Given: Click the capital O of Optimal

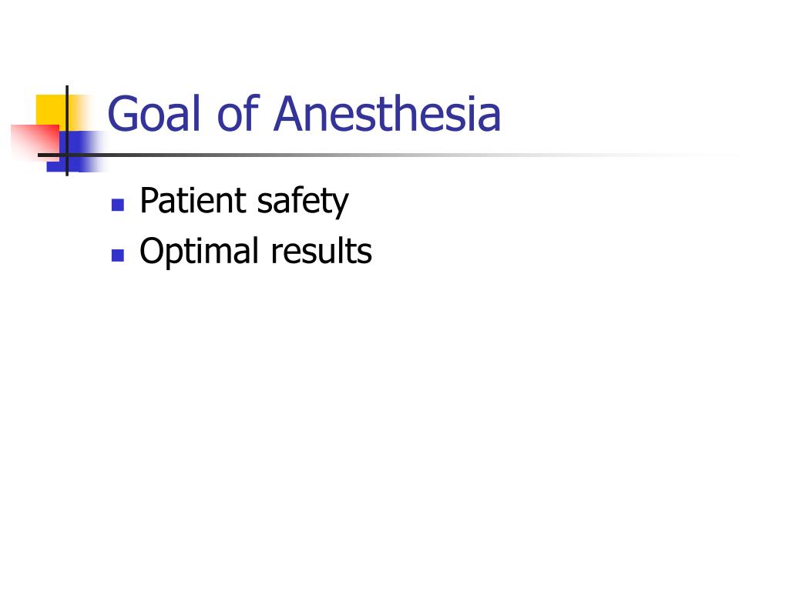Looking at the screenshot, I should pyautogui.click(x=152, y=251).
